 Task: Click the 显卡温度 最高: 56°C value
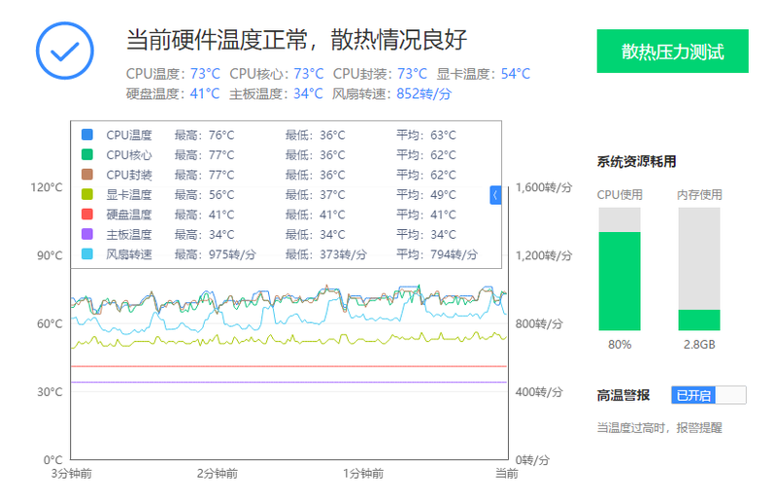pos(204,194)
